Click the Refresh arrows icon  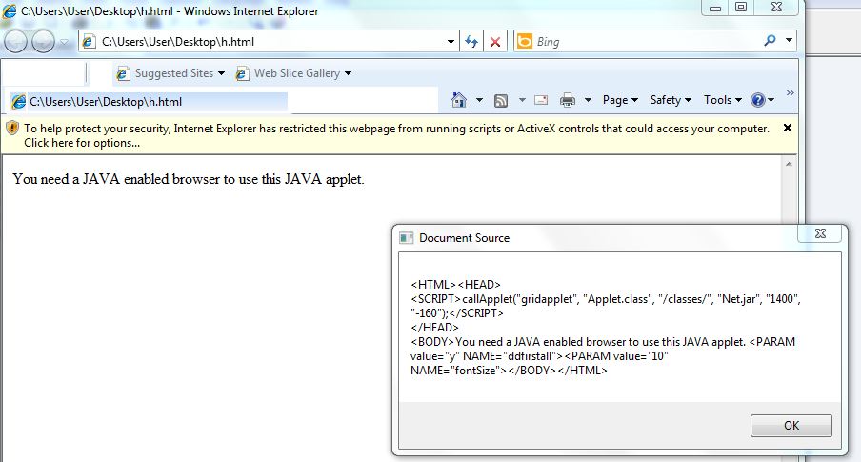[471, 41]
